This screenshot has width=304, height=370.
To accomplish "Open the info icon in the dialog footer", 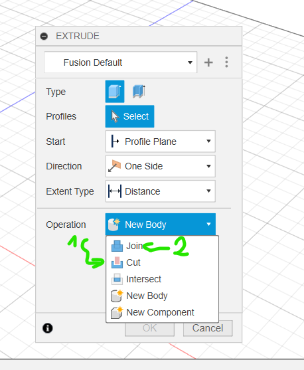I will pos(48,328).
